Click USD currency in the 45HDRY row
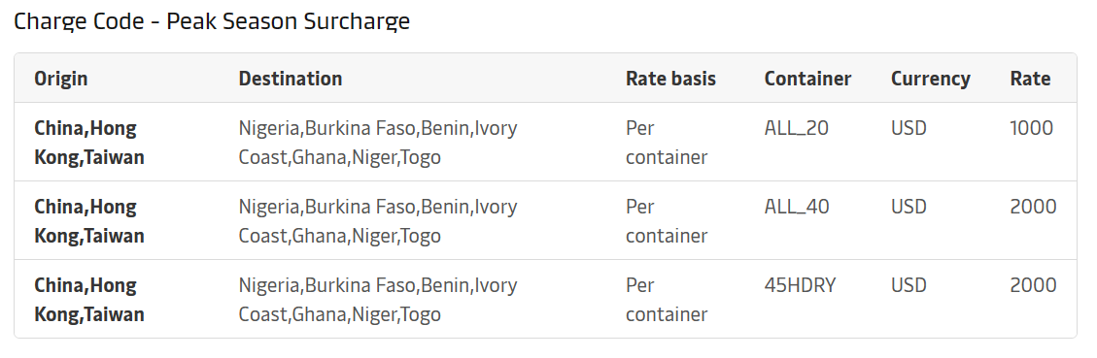 [908, 284]
